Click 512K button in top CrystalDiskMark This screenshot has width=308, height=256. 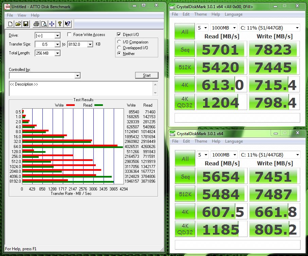(185, 67)
